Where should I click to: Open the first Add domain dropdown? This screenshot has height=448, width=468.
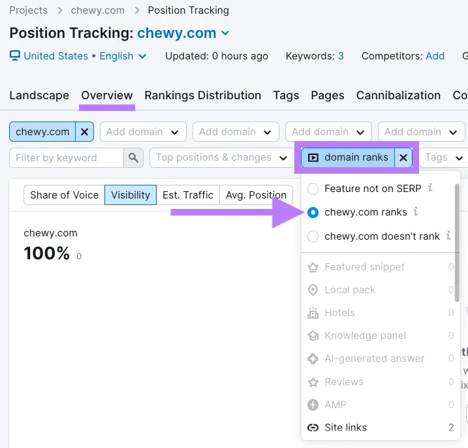point(143,132)
